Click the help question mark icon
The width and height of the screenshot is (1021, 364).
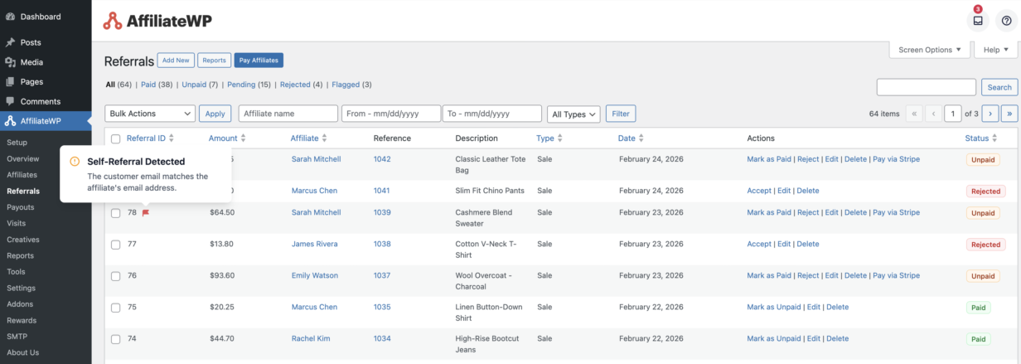tap(1006, 21)
